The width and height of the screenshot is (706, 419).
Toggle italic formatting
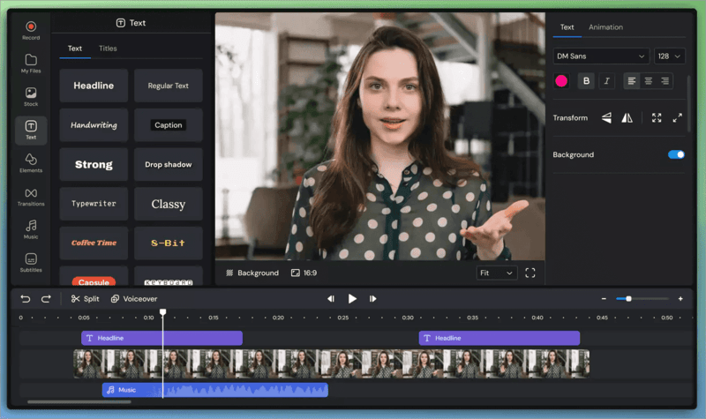point(606,81)
